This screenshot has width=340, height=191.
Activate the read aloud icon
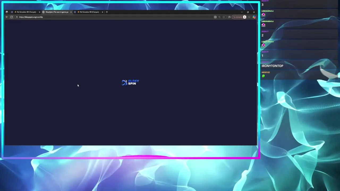pos(215,17)
